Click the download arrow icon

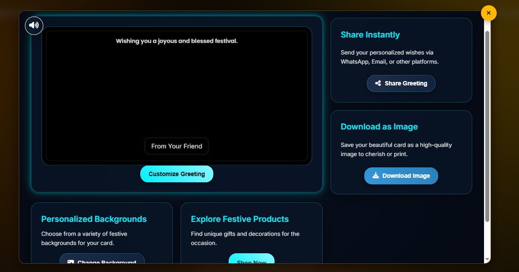pyautogui.click(x=376, y=176)
